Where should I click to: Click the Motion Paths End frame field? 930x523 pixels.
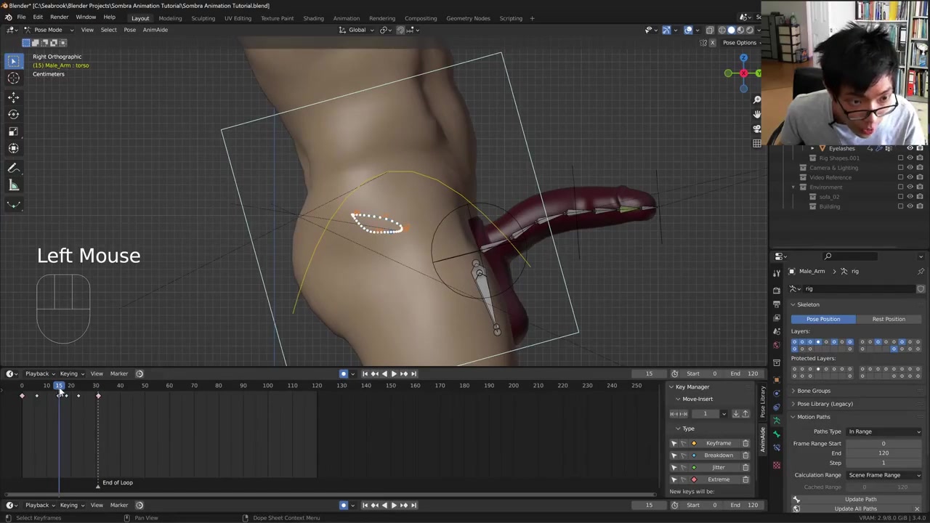pos(883,453)
